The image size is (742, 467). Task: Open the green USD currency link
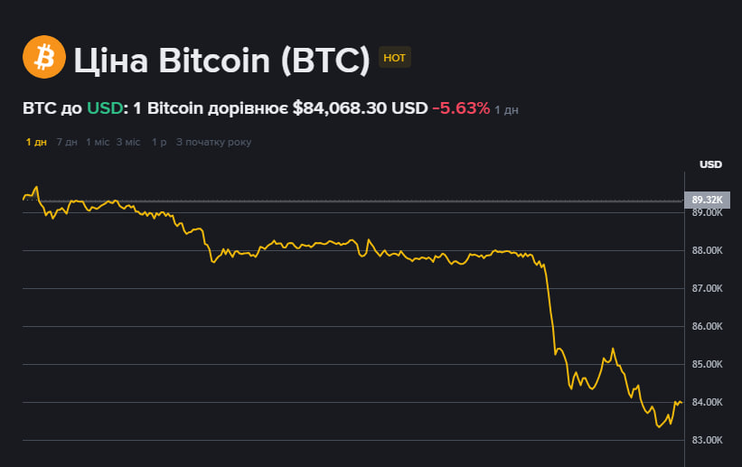click(102, 108)
